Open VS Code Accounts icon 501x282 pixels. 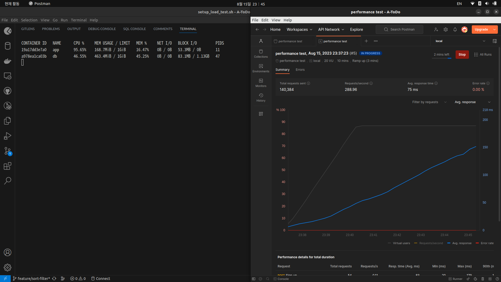pyautogui.click(x=8, y=252)
